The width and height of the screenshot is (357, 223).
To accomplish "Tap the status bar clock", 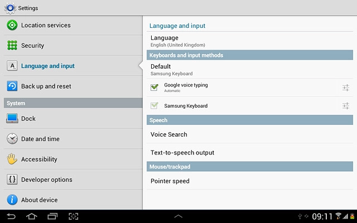I will pyautogui.click(x=322, y=216).
